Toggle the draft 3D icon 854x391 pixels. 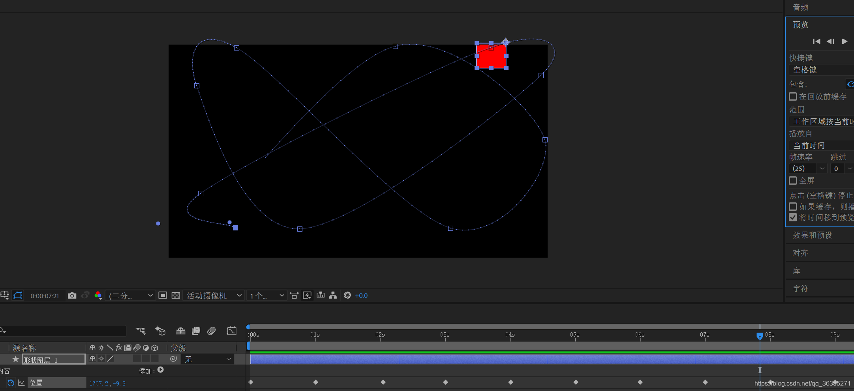(x=160, y=331)
